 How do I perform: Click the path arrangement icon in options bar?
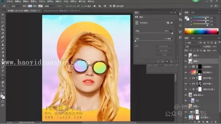pos(105,6)
